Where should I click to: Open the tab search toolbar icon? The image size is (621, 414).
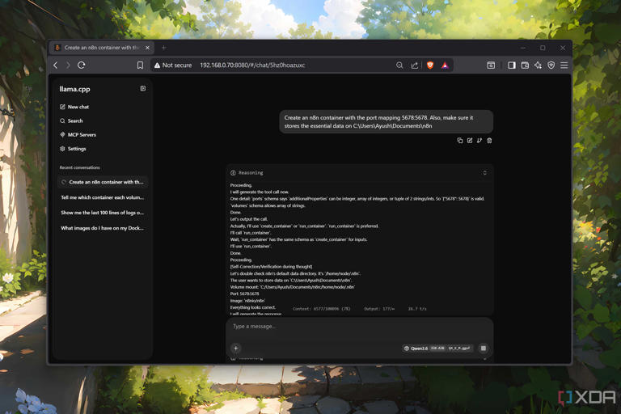(491, 65)
